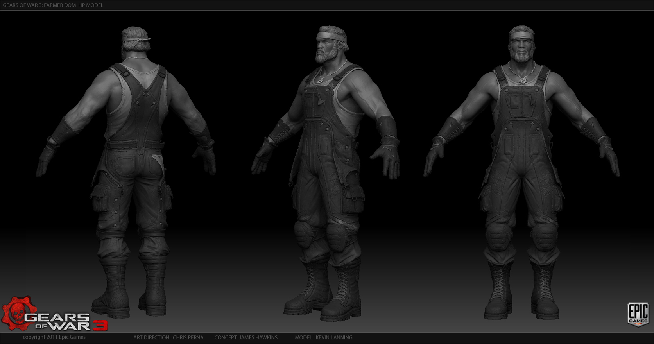
Task: Click 'ART DIRECTION: CHRIS PERNA' credit
Action: 168,337
